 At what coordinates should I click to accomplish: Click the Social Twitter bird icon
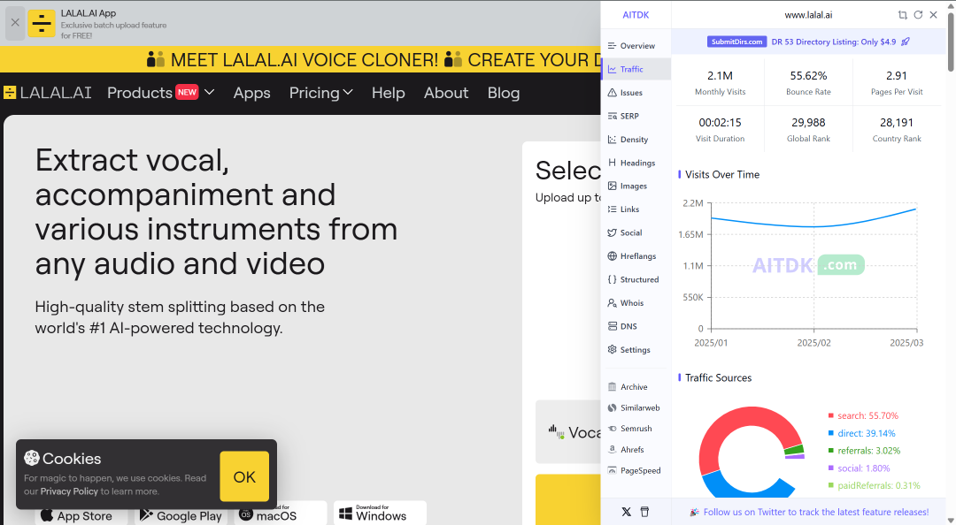pyautogui.click(x=613, y=232)
